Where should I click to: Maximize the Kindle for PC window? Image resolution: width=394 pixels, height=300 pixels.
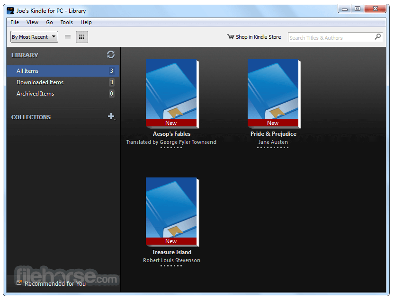click(x=358, y=9)
